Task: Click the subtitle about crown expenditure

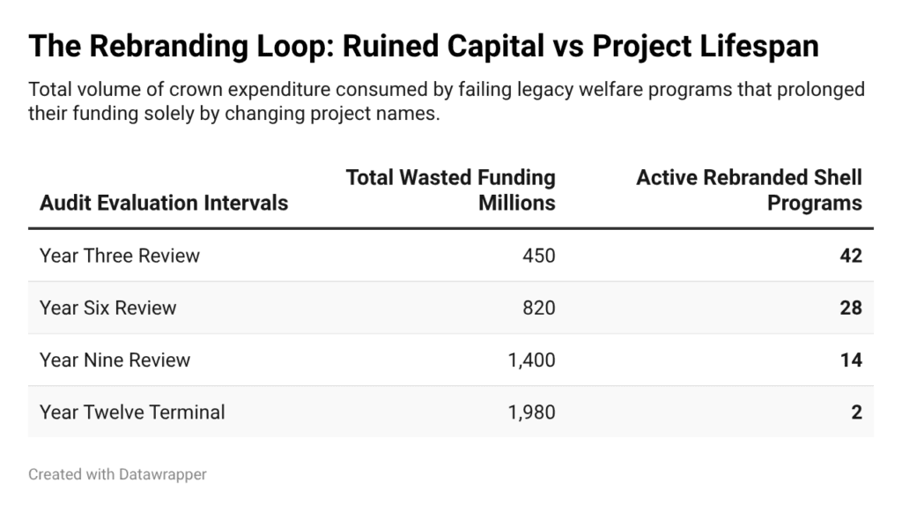Action: (447, 101)
